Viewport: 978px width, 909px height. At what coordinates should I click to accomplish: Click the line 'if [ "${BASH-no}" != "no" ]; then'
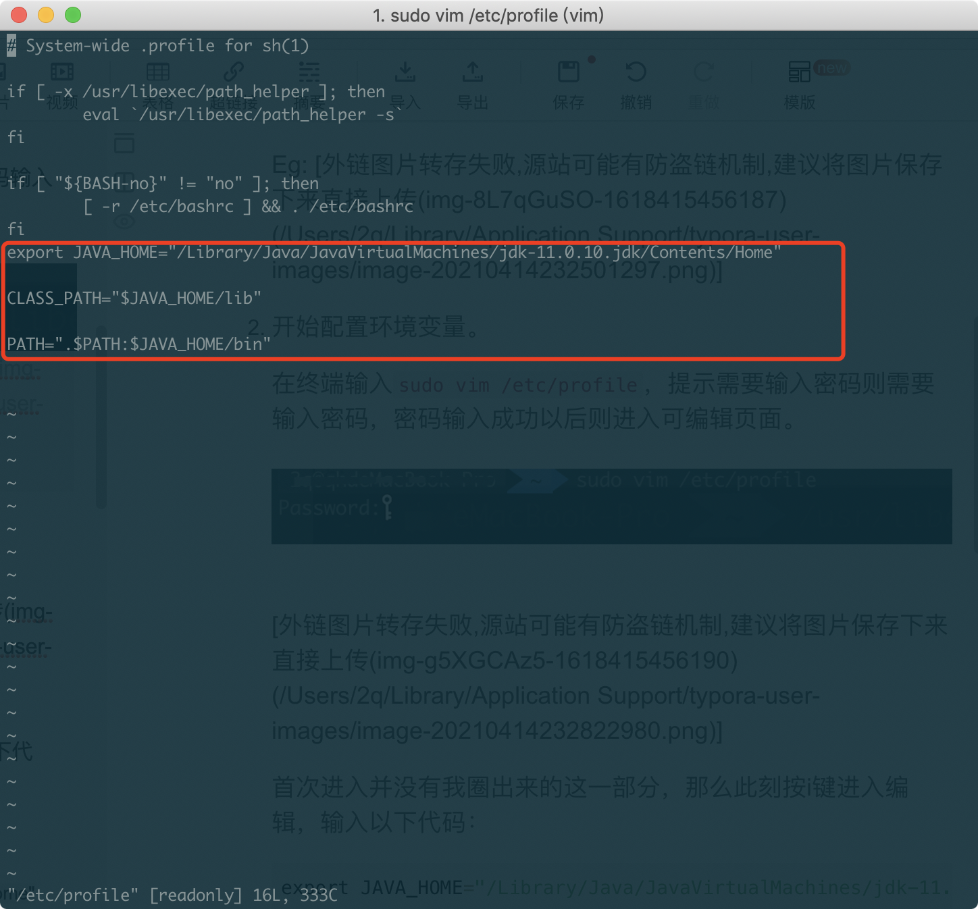[x=163, y=184]
